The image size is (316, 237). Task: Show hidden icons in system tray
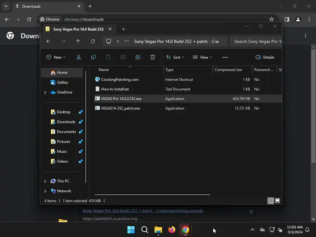tap(252, 230)
